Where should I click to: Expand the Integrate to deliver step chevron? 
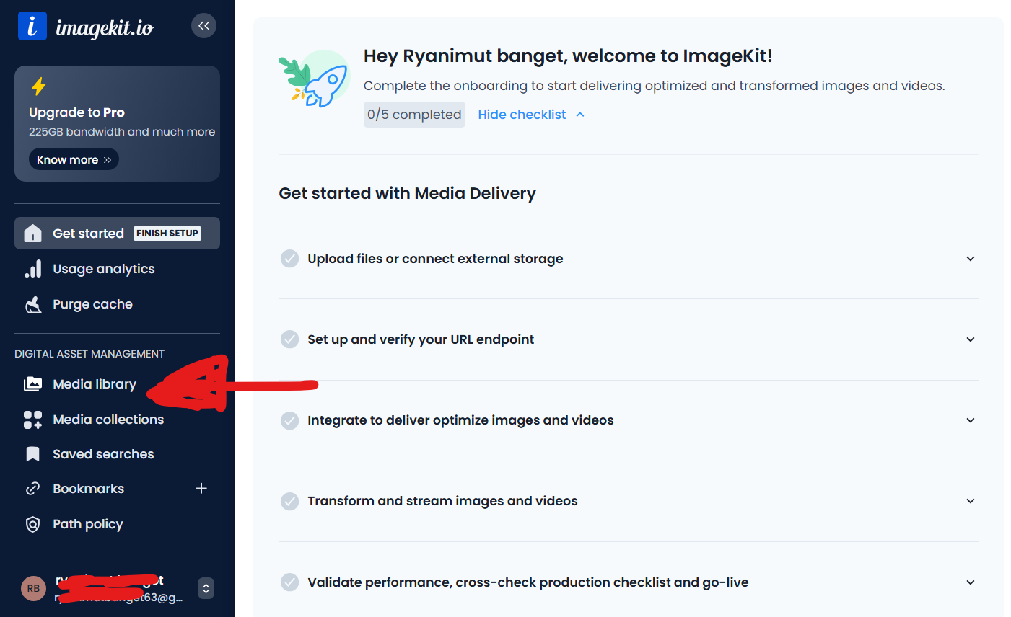click(970, 420)
